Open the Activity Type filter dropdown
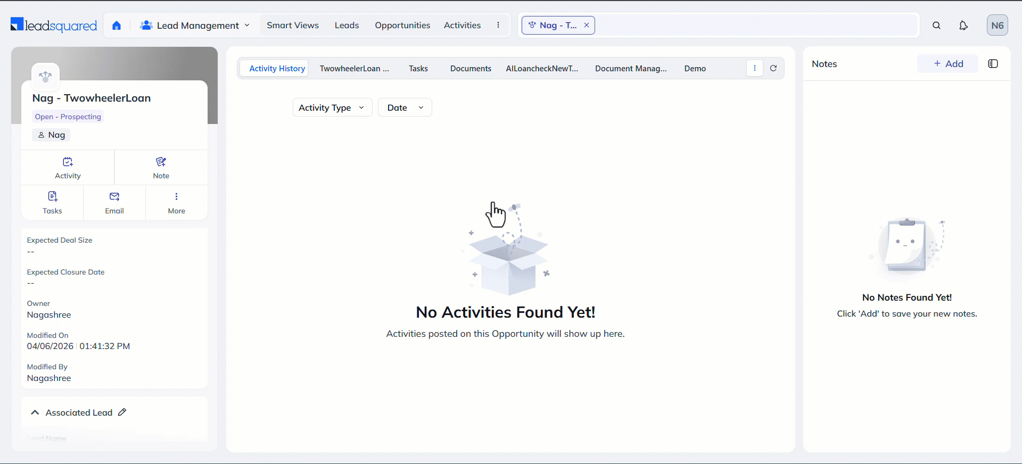 tap(332, 107)
